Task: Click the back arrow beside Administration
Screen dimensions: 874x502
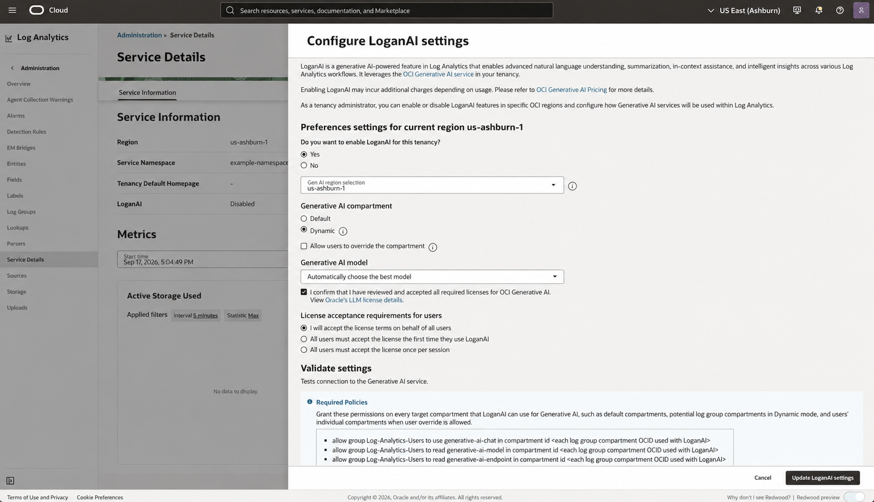Action: click(12, 68)
